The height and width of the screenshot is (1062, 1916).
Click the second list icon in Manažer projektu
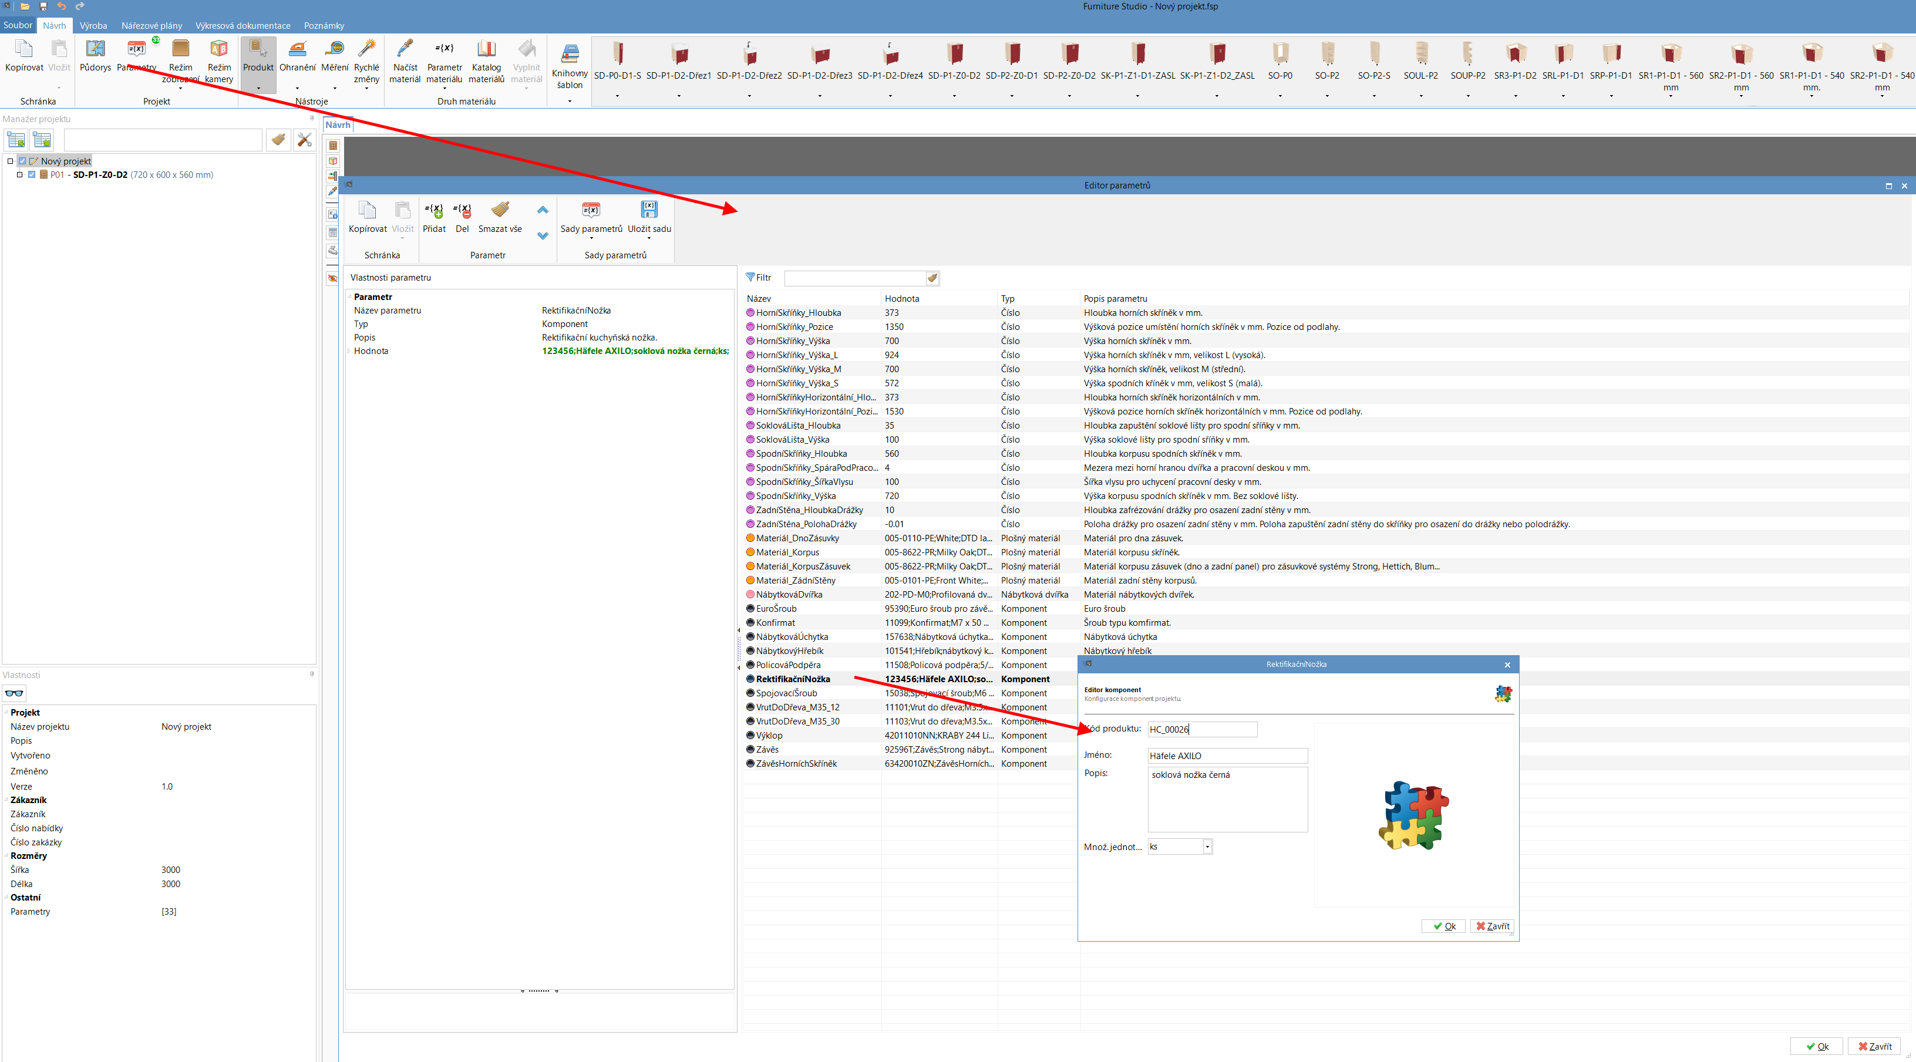point(42,140)
